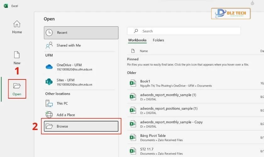264x157 pixels.
Task: Click the SharePoint Sites icon
Action: point(49,82)
